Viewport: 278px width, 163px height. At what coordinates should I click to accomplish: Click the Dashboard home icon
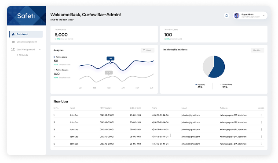pos(13,34)
